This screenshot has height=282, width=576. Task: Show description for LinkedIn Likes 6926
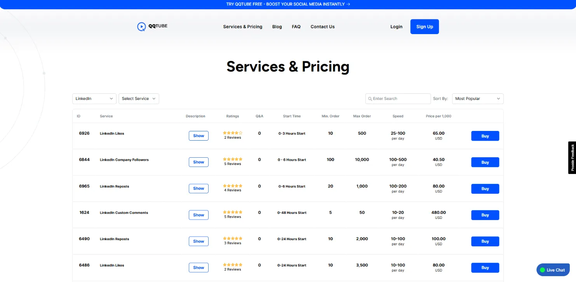tap(198, 136)
